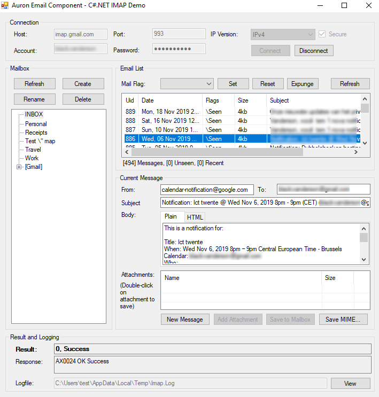
Task: Sort email list by Date column header
Action: coord(170,100)
